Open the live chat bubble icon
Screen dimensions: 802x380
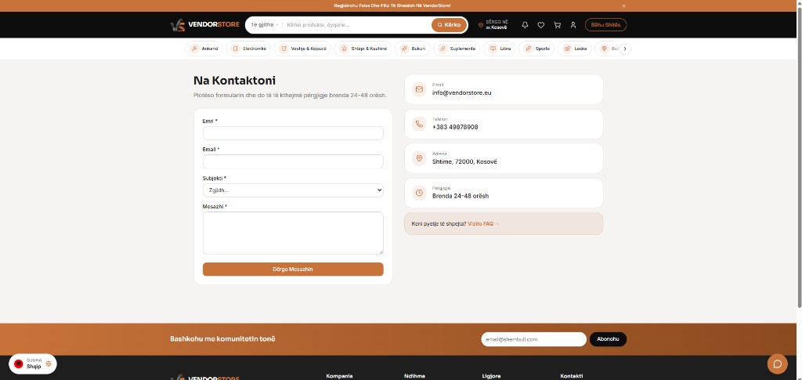pyautogui.click(x=778, y=364)
